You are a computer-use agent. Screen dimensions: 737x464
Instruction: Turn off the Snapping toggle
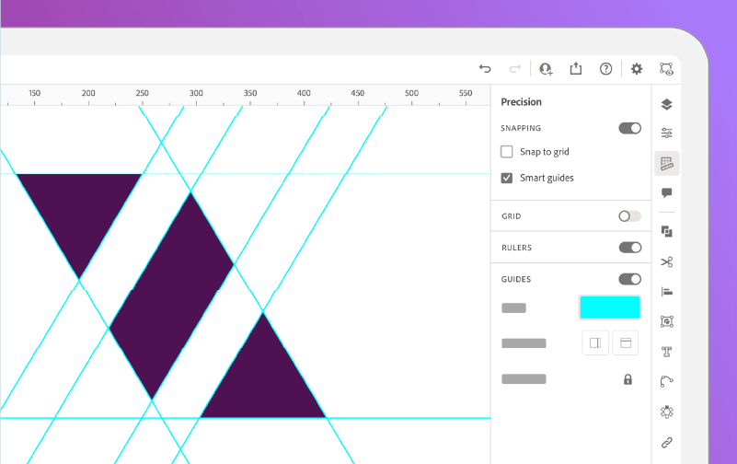point(630,128)
